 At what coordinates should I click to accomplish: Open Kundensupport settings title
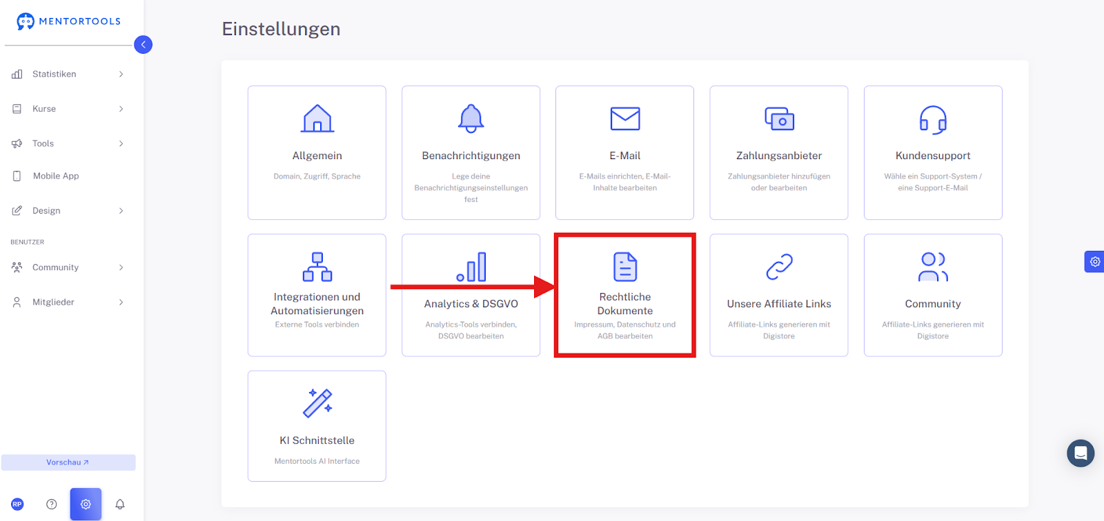click(x=933, y=156)
